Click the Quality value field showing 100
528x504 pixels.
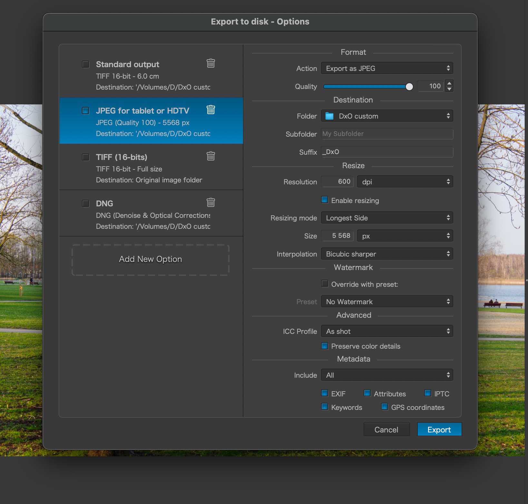431,86
